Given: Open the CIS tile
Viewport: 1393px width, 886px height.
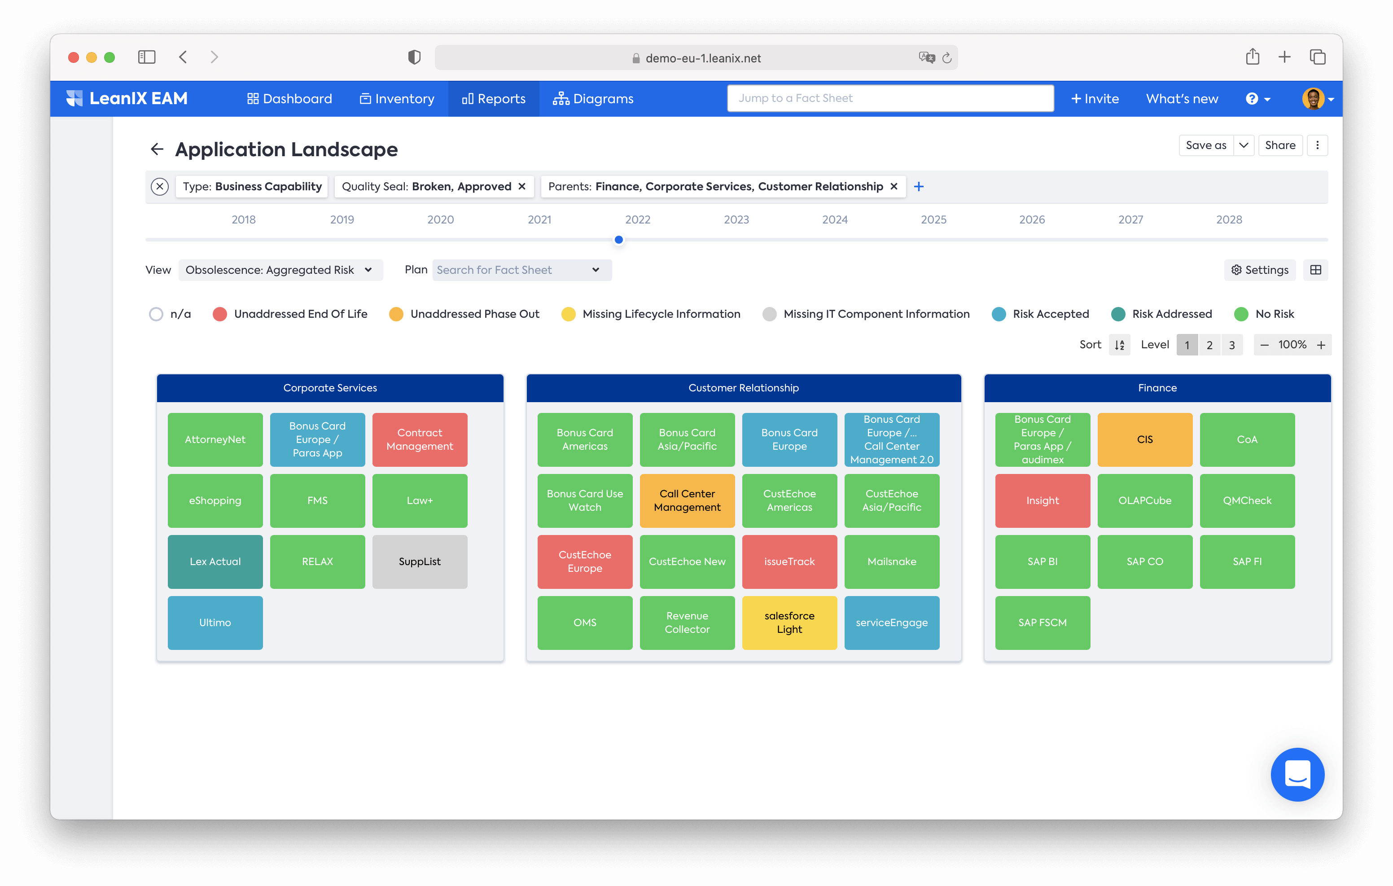Looking at the screenshot, I should tap(1144, 439).
